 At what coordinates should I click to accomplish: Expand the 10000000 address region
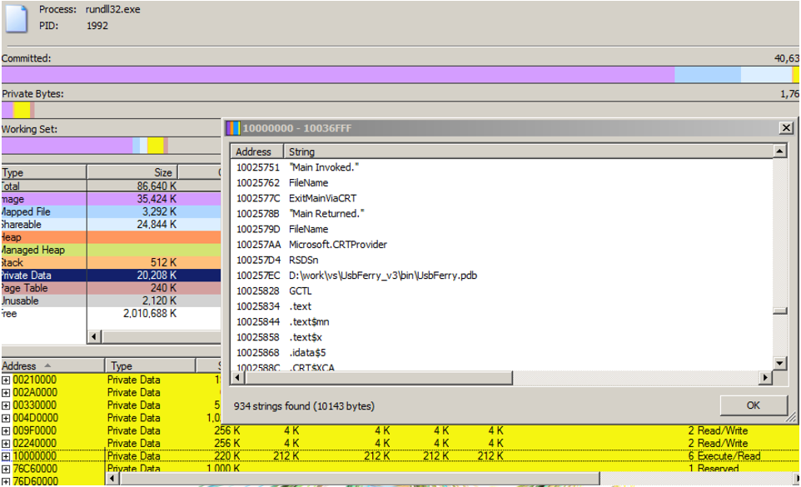coord(6,456)
